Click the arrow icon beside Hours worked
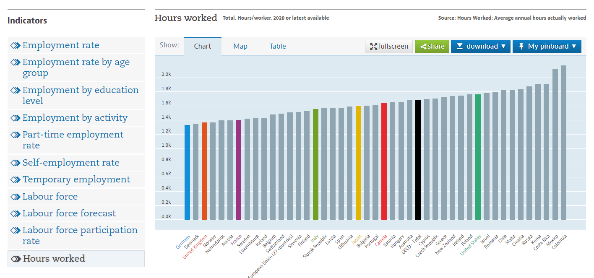Image resolution: width=594 pixels, height=278 pixels. coord(16,259)
